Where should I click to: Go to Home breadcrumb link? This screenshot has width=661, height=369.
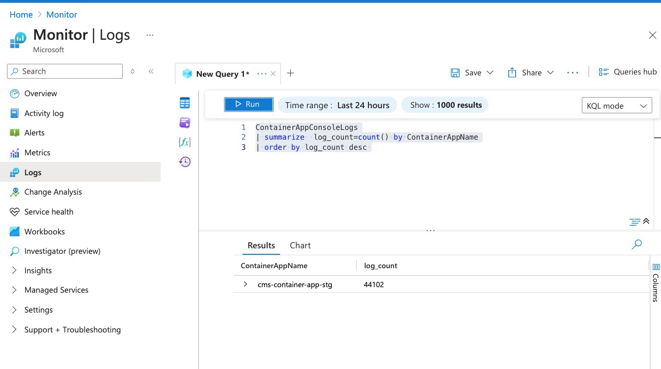(21, 15)
